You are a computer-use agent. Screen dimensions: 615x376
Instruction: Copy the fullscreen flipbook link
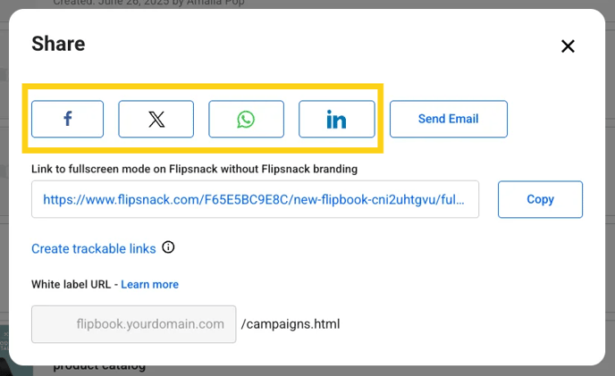coord(540,199)
